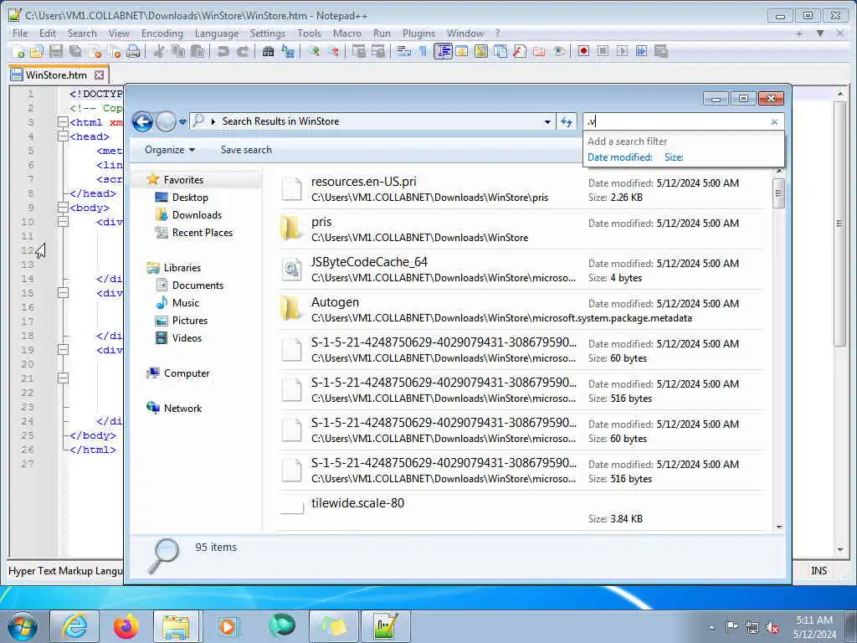Collapse the html fold marker on line 3
The image size is (857, 643).
(x=63, y=122)
